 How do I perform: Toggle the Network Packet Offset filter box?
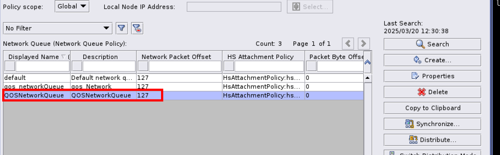coord(143,66)
